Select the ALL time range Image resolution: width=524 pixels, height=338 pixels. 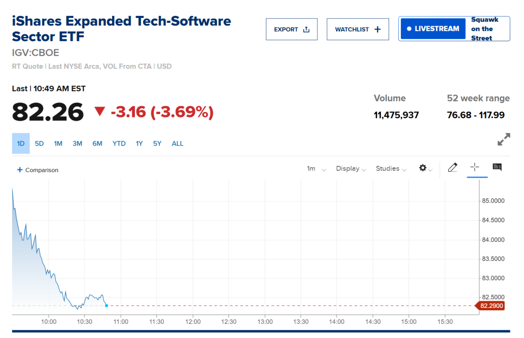click(x=178, y=144)
